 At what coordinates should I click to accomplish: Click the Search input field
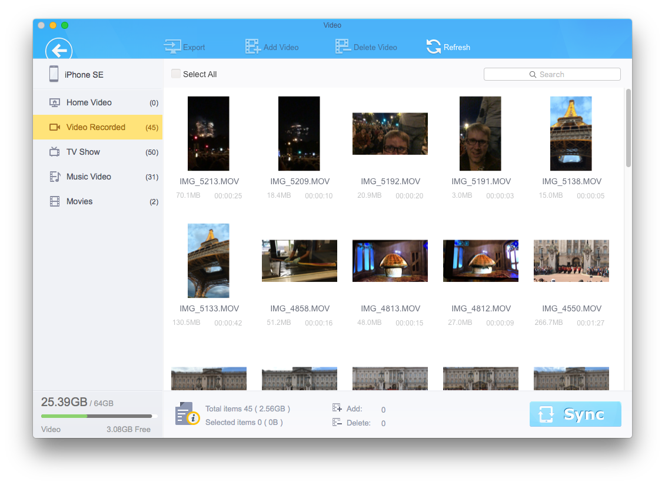pos(551,74)
